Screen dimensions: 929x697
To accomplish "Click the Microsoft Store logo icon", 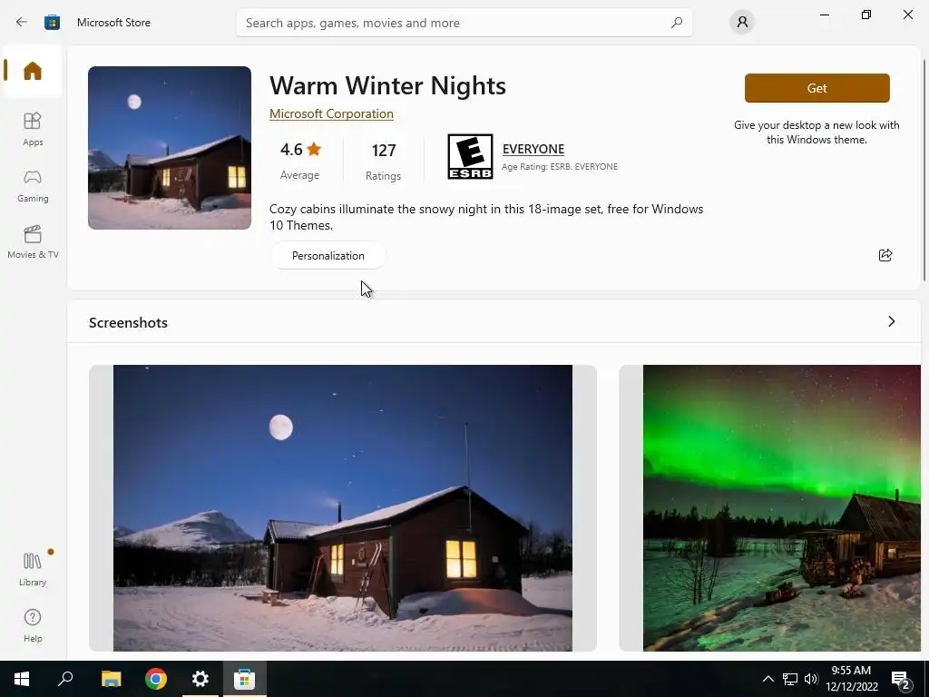I will pyautogui.click(x=52, y=23).
